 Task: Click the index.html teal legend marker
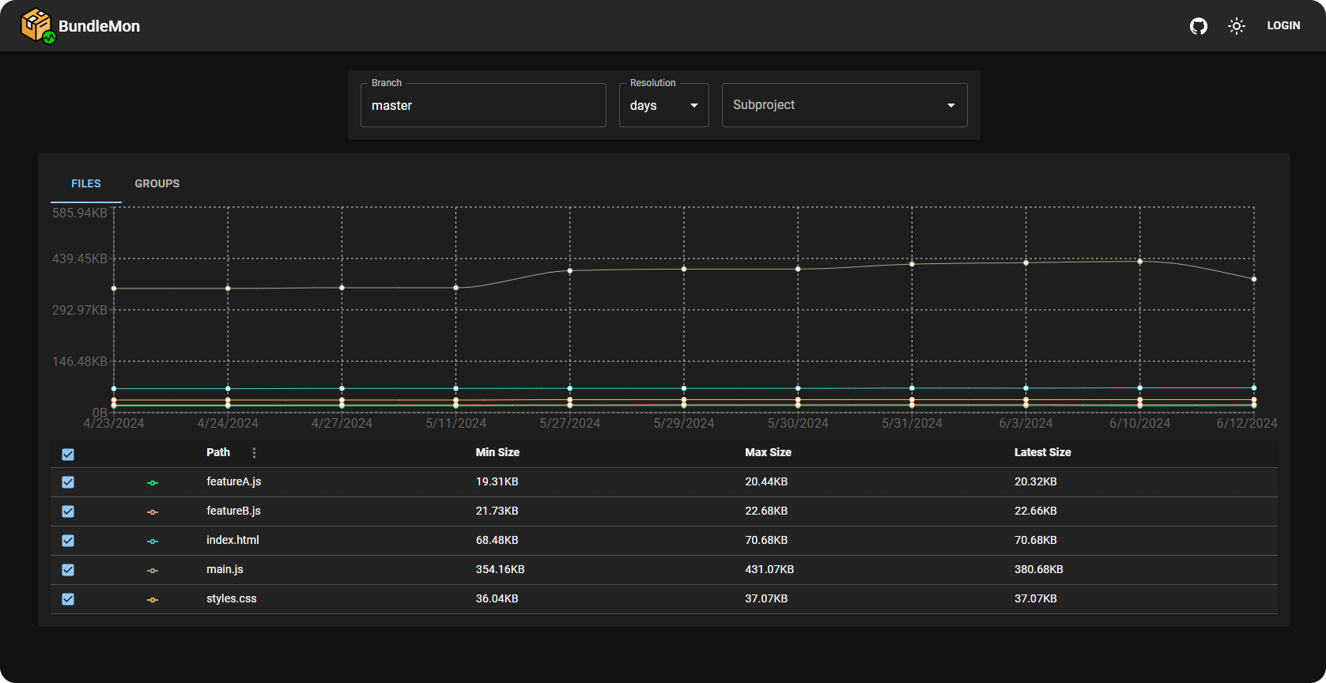tap(153, 541)
